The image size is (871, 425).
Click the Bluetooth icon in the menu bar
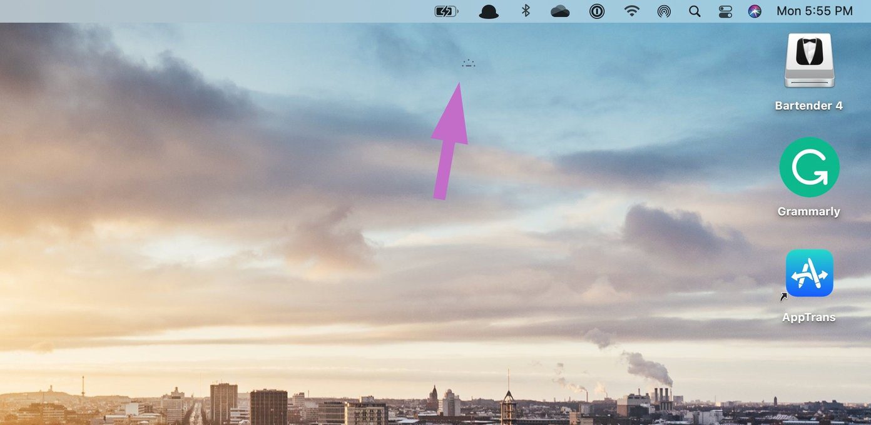tap(526, 11)
